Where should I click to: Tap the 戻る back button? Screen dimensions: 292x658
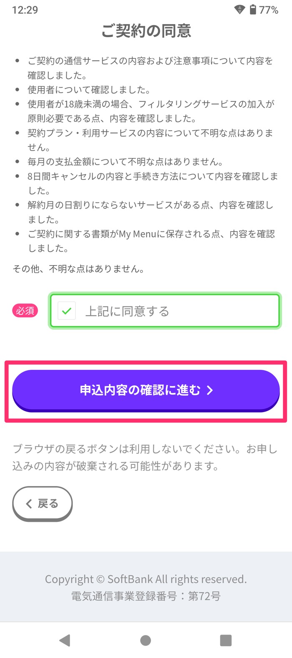click(42, 503)
